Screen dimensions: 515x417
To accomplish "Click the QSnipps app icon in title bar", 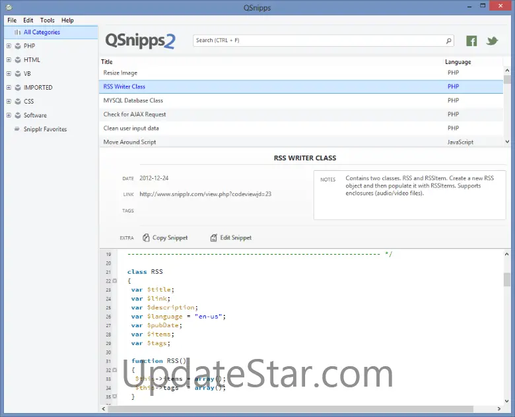I will coord(9,7).
